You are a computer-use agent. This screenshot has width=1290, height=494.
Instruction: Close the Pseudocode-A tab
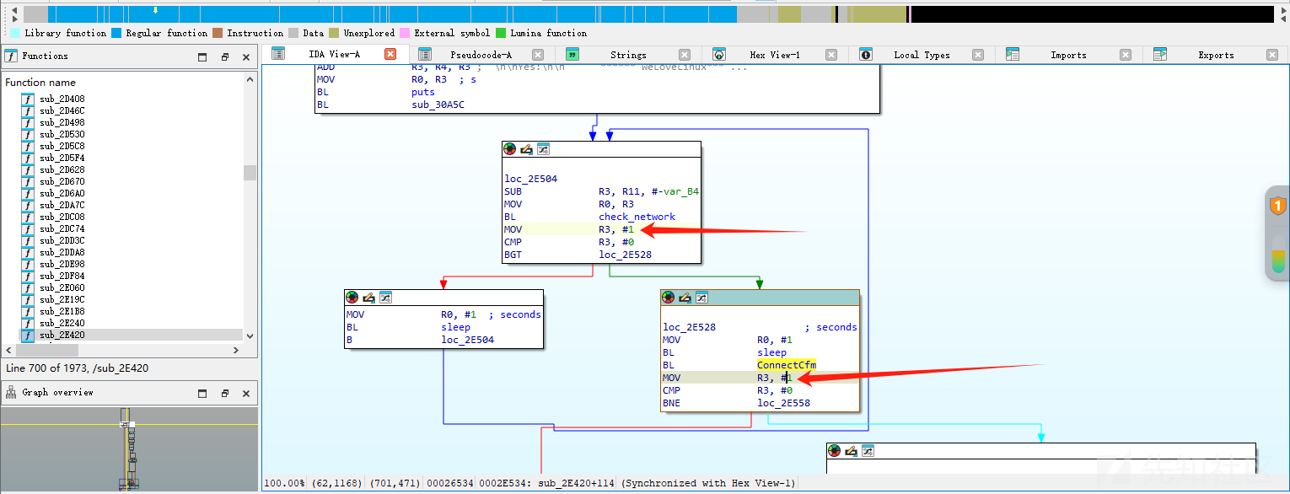[538, 55]
